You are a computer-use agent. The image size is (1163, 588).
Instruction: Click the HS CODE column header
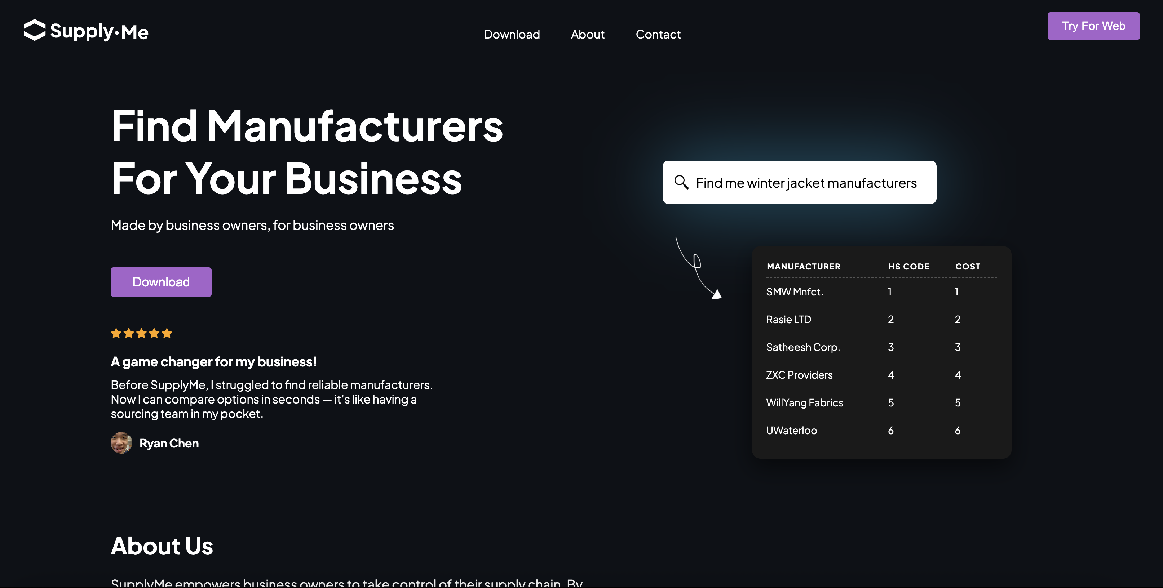[908, 266]
